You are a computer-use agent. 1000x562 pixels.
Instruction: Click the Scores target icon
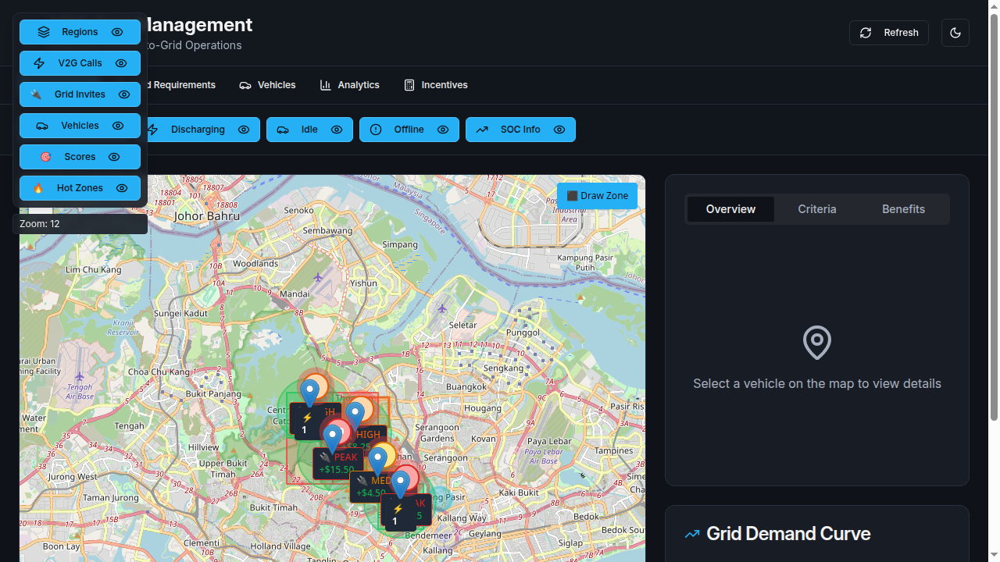pos(45,157)
